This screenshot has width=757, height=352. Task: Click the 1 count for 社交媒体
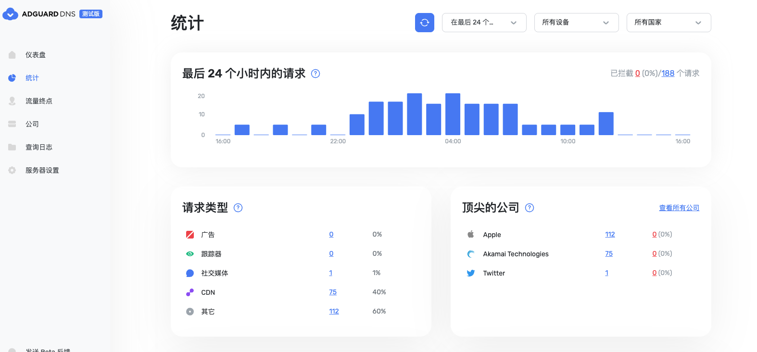pos(331,273)
